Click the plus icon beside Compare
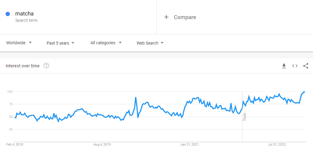Image resolution: width=313 pixels, height=165 pixels. tap(166, 17)
